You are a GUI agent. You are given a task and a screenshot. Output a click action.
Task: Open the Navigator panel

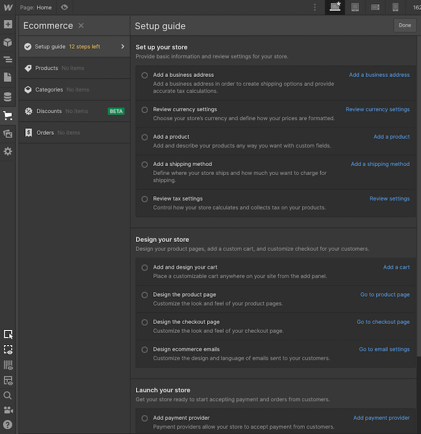[8, 60]
